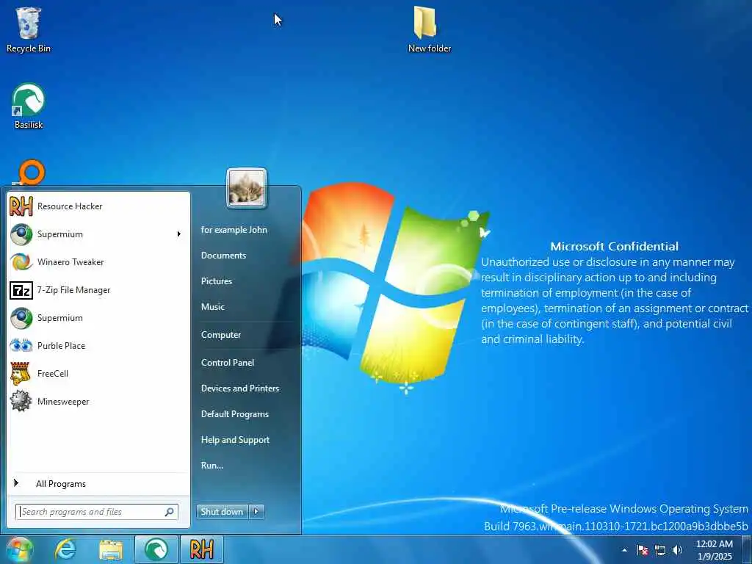752x564 pixels.
Task: Open Internet Explorer from the taskbar
Action: click(65, 549)
